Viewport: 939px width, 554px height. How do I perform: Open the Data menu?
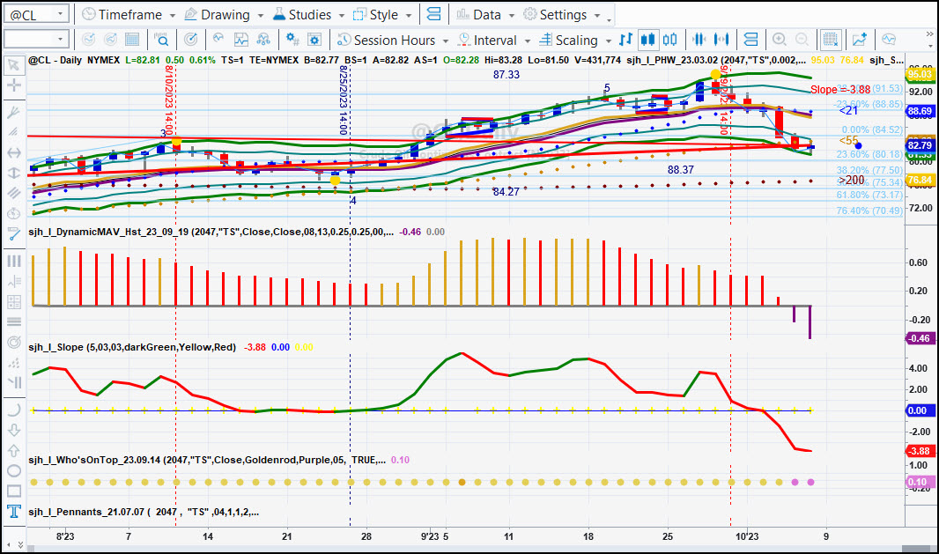point(485,14)
